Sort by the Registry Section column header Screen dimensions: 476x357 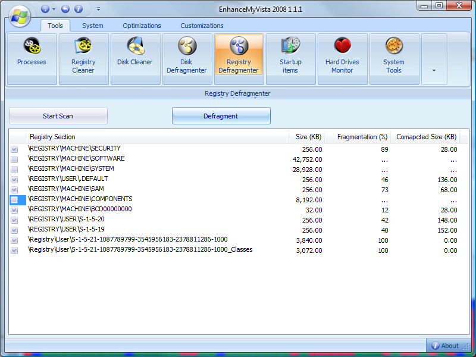(157, 137)
